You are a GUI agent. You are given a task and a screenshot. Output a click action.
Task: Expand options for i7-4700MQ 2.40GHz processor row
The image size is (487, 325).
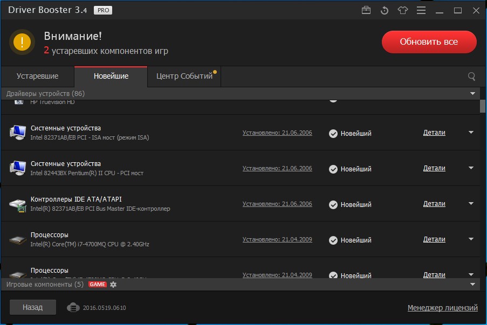tap(471, 239)
